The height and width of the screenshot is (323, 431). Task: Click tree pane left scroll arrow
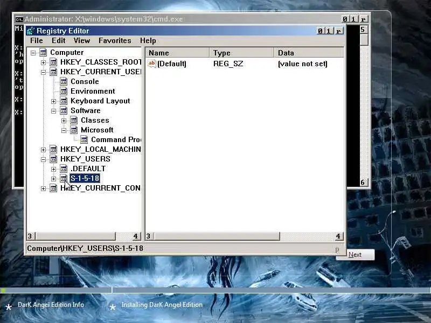(x=31, y=236)
